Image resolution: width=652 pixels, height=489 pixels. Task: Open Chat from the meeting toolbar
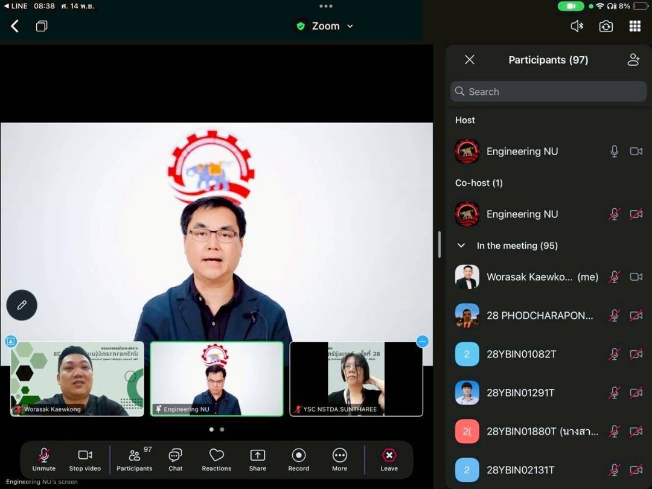(175, 460)
